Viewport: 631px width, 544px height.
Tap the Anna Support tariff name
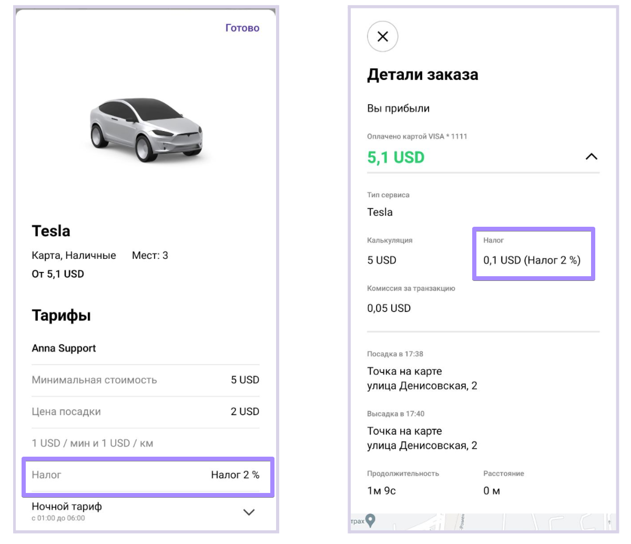[x=64, y=348]
